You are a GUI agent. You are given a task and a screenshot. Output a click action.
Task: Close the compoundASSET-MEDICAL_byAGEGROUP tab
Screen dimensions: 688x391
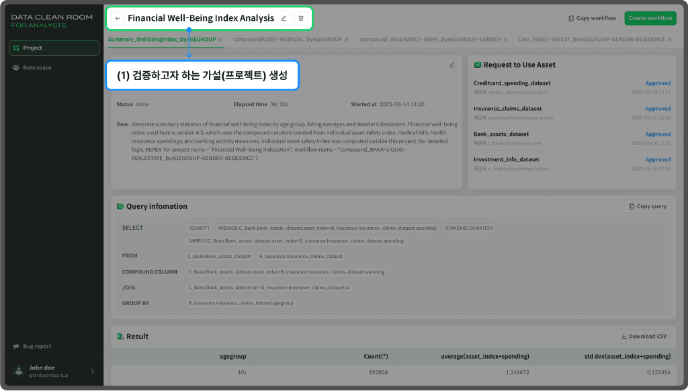click(x=347, y=40)
